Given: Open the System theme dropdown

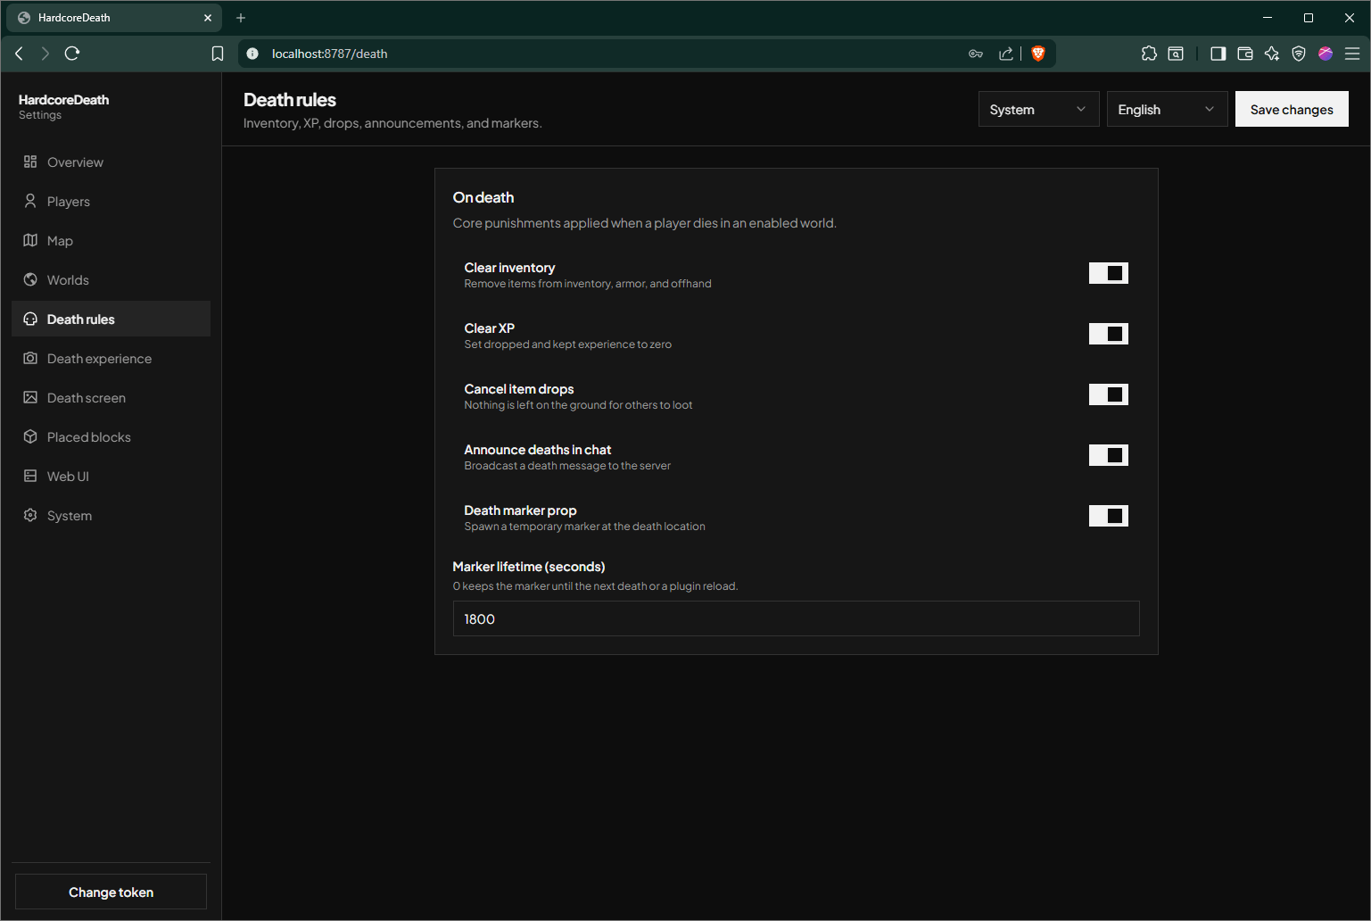Looking at the screenshot, I should tap(1038, 109).
